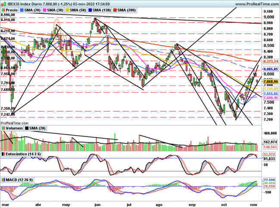Click the 9.000 price axis value
Screen dimensions: 280x208
(269, 17)
